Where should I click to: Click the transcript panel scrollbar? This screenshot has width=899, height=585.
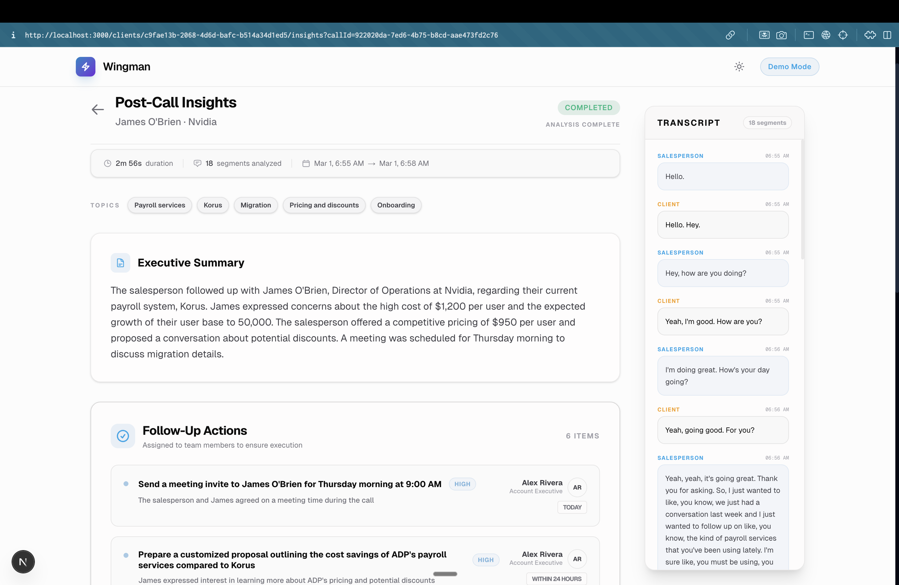tap(802, 199)
